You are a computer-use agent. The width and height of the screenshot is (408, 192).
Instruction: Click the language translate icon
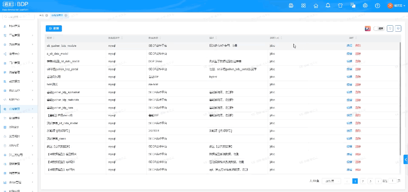(353, 5)
